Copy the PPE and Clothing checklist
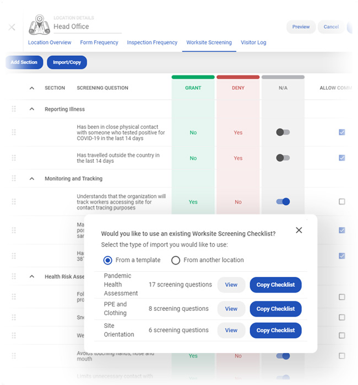The image size is (358, 385). pos(275,309)
